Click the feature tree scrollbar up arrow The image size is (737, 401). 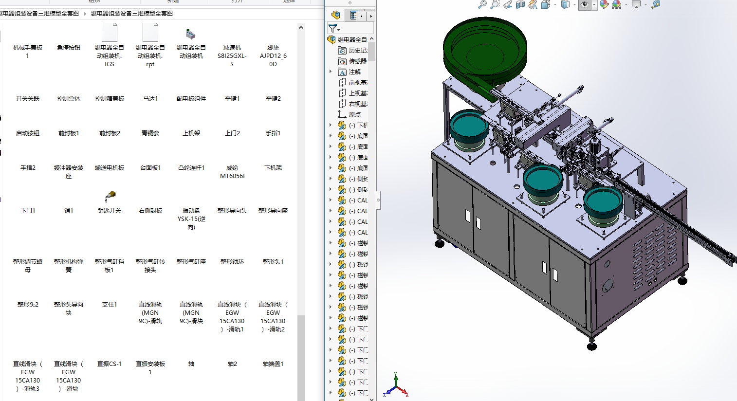click(x=372, y=38)
